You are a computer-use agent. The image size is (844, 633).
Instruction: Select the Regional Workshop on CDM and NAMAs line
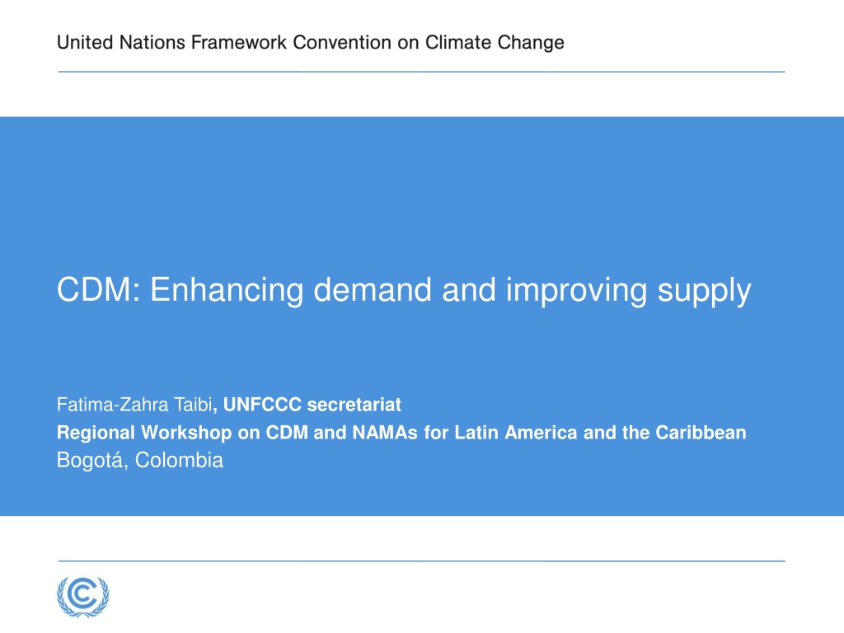[x=401, y=433]
